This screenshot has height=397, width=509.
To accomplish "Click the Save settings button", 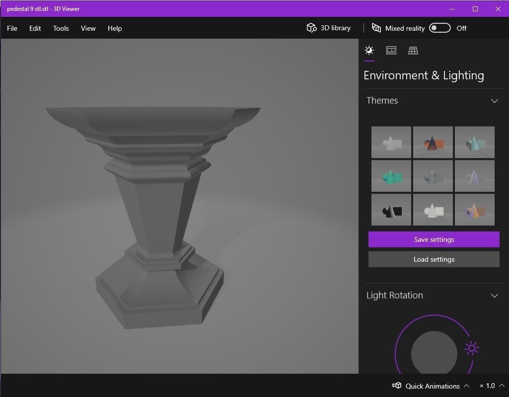I will [434, 239].
